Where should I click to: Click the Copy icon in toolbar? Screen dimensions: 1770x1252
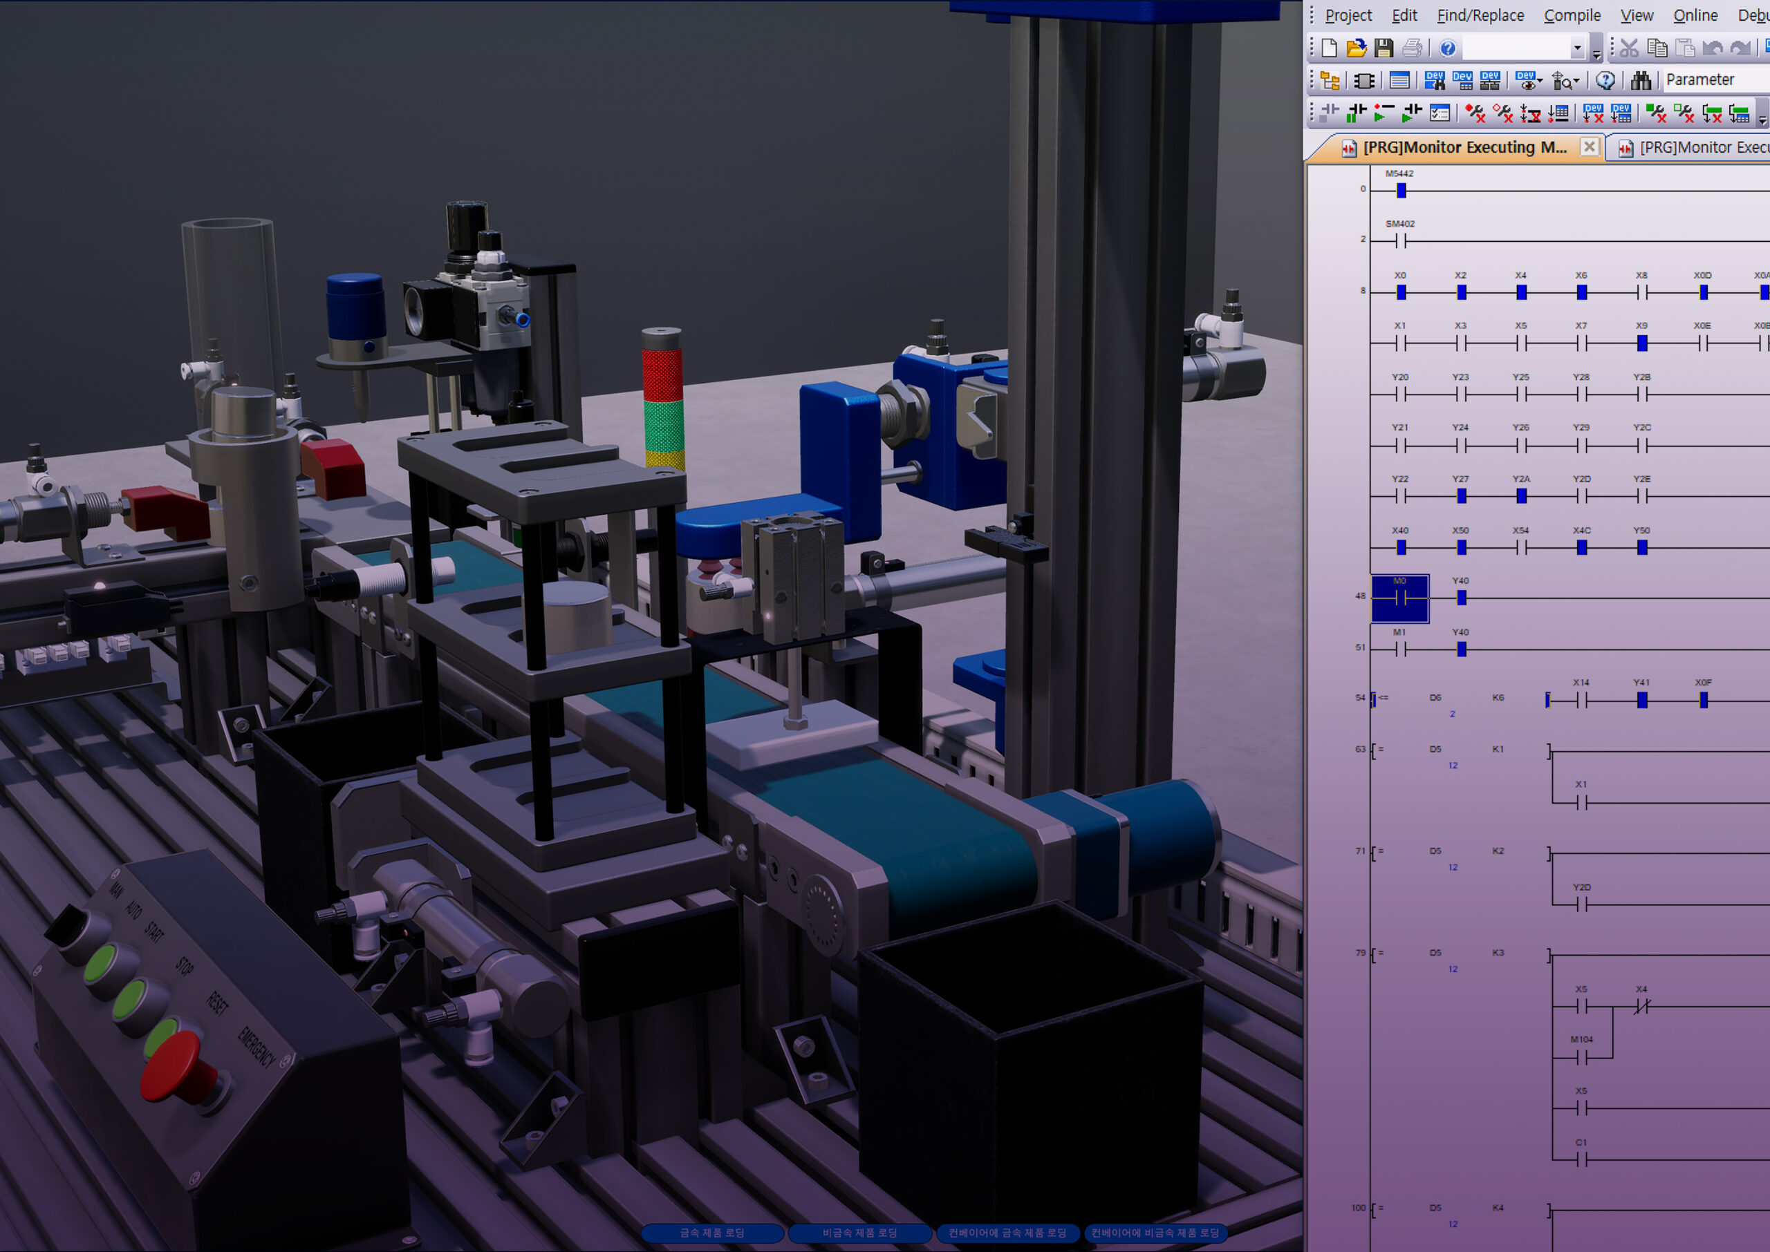[x=1657, y=48]
